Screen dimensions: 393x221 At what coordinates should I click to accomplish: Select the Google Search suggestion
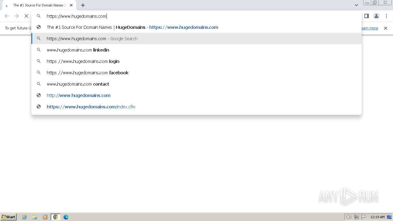tap(196, 39)
